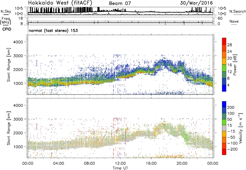Click the power colorbar value 28
246x170 pixels.
pos(229,45)
